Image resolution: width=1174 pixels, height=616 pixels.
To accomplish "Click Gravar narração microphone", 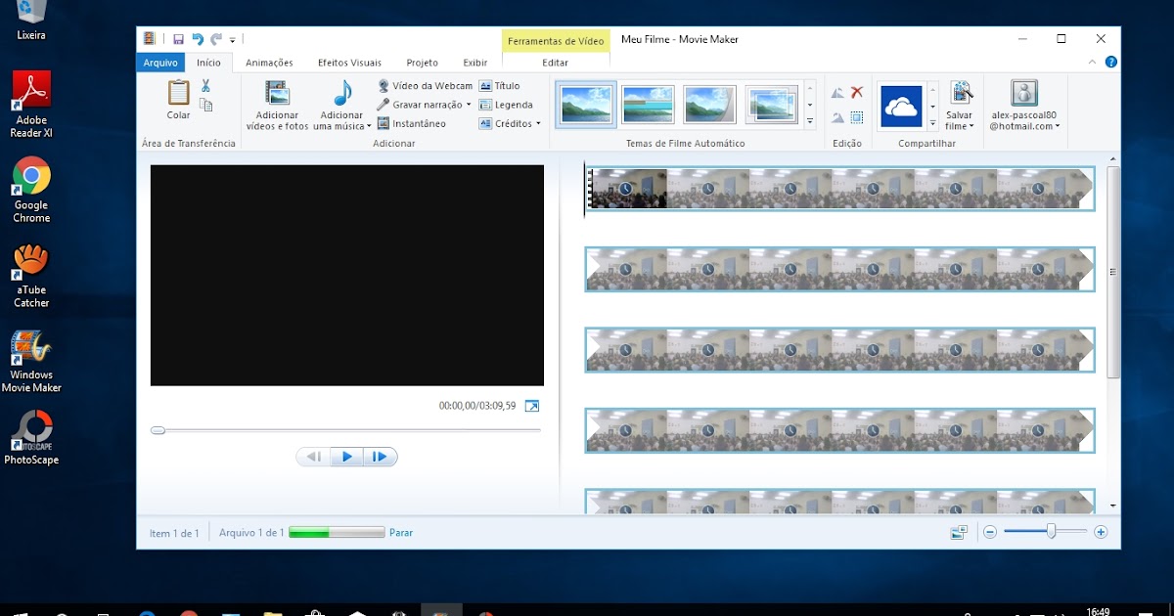I will (x=384, y=105).
